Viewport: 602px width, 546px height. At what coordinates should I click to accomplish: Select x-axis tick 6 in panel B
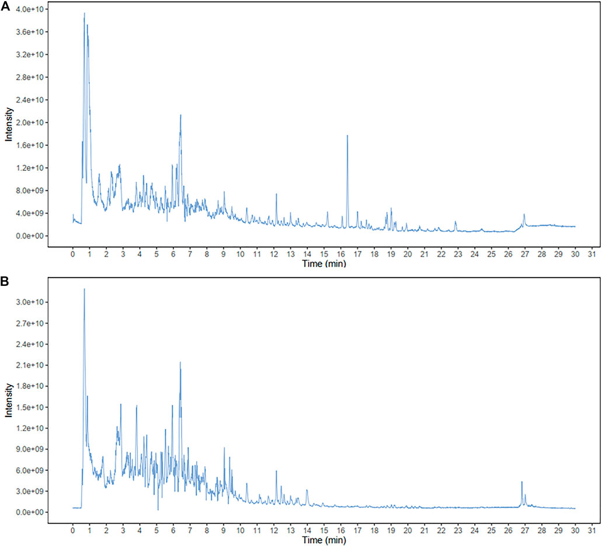point(173,531)
